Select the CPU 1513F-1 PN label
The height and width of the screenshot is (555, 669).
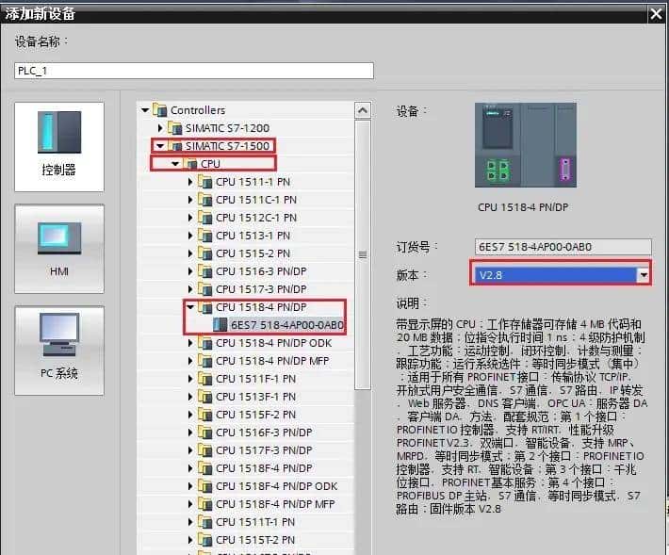pyautogui.click(x=255, y=397)
